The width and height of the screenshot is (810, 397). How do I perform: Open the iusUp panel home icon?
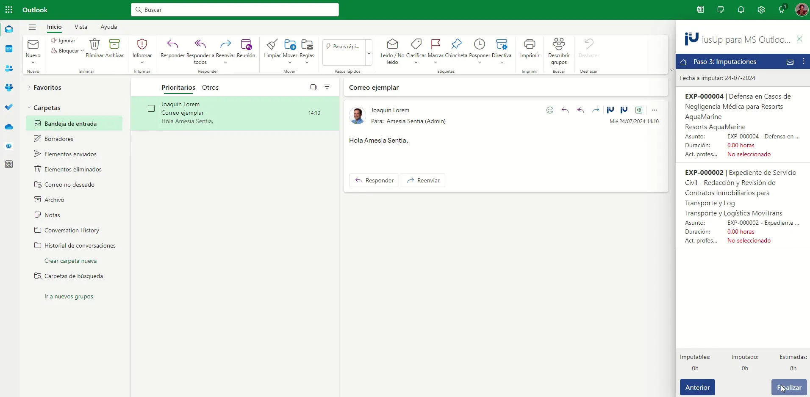683,62
